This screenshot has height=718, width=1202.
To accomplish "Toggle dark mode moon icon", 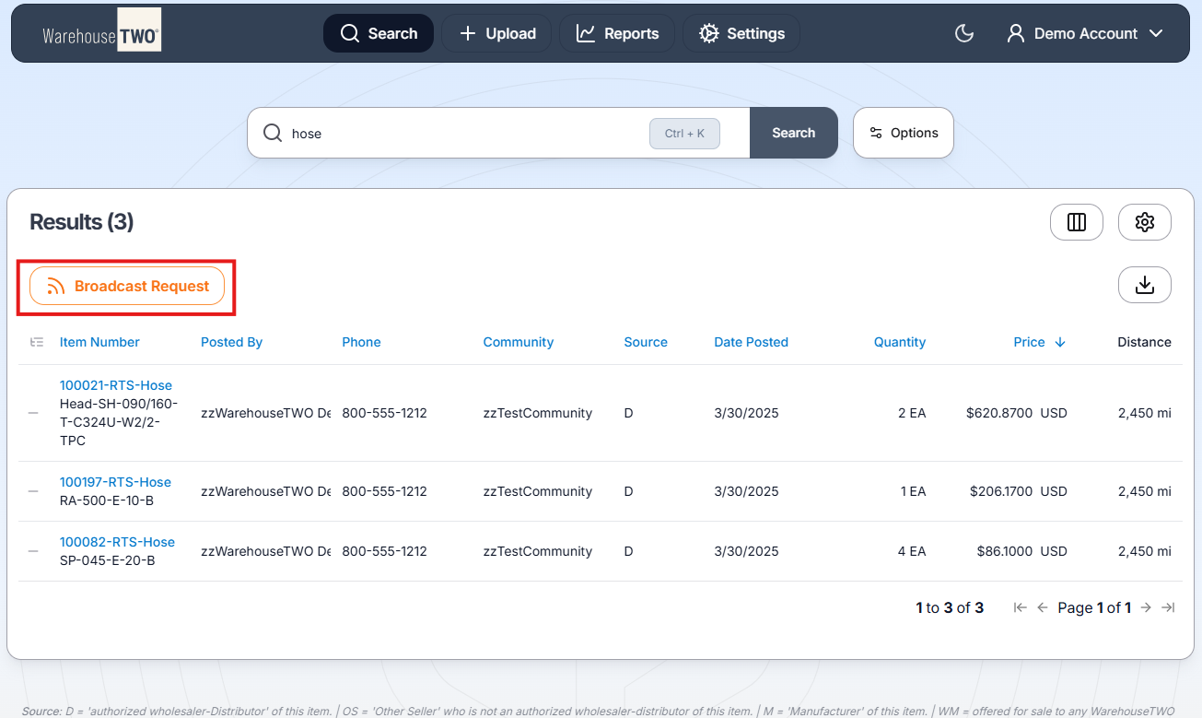I will point(964,33).
